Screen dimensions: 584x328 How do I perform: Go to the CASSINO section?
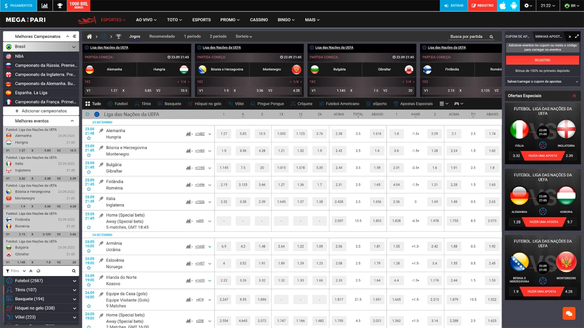pos(259,20)
